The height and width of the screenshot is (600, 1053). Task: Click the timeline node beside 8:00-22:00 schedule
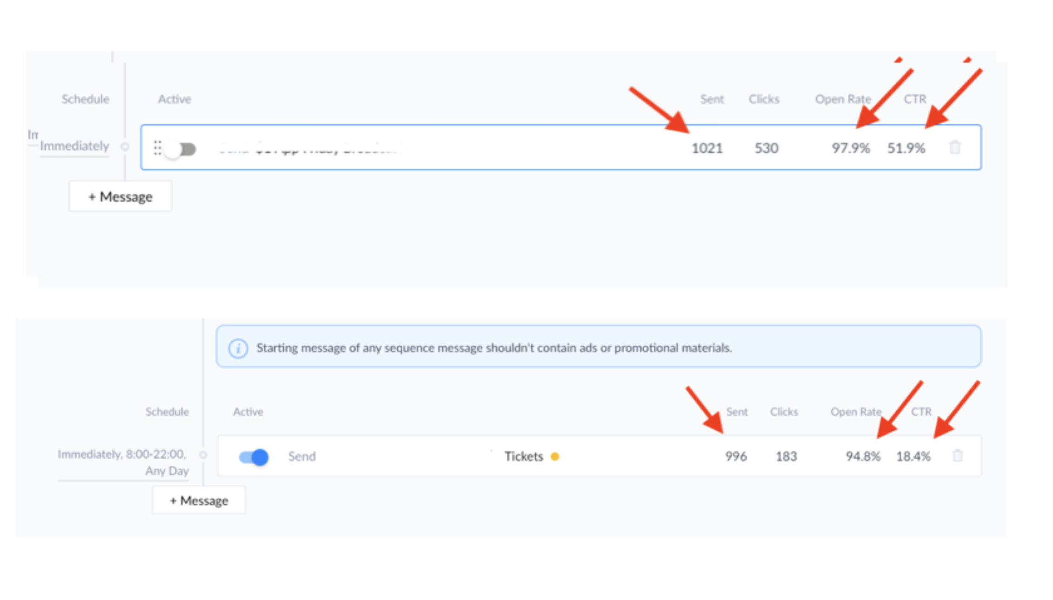(x=203, y=455)
